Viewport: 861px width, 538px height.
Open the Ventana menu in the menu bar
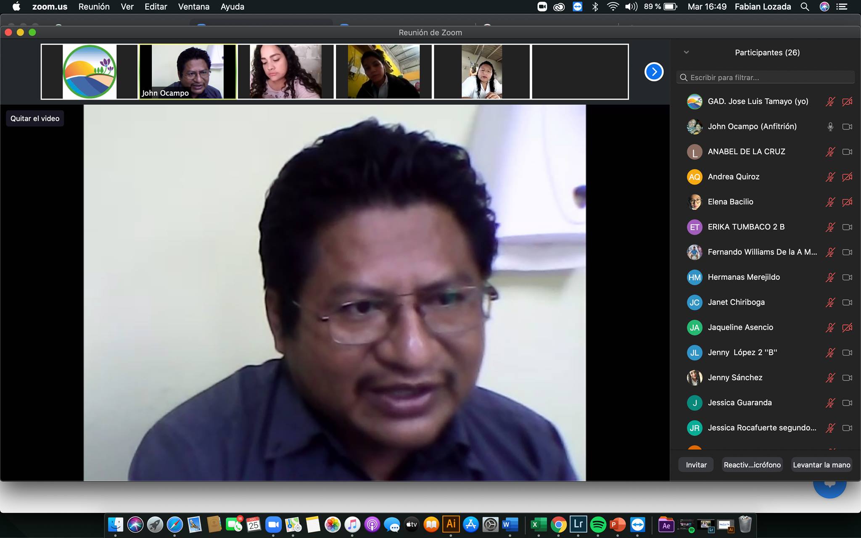193,7
